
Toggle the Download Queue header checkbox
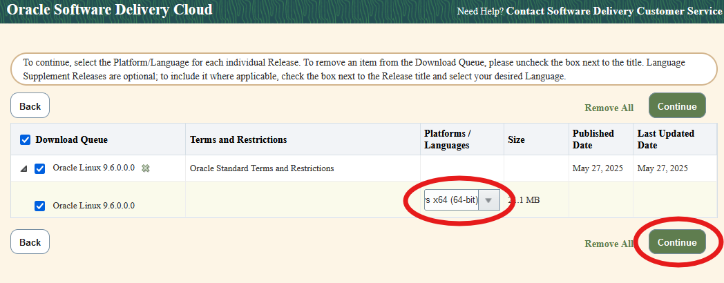coord(26,139)
